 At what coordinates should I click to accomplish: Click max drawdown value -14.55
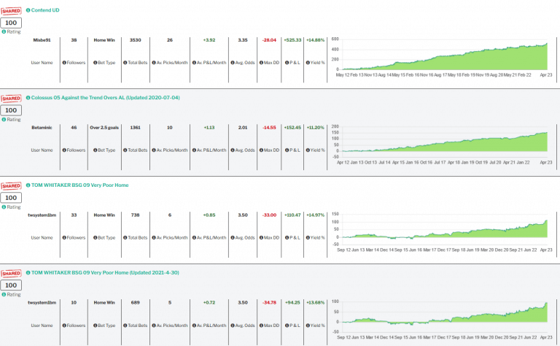pos(269,128)
